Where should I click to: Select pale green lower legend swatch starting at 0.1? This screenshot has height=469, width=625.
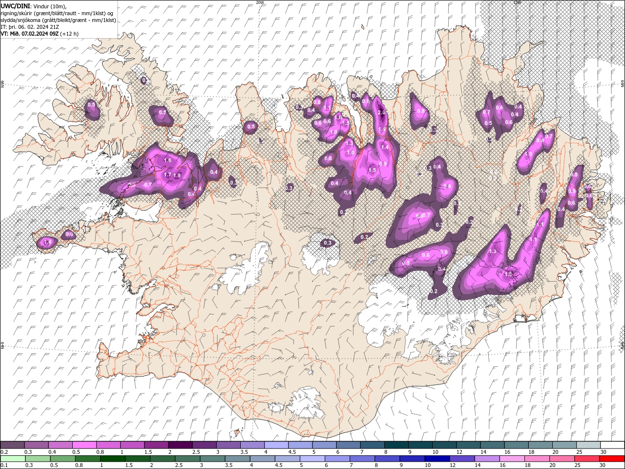(x=13, y=459)
